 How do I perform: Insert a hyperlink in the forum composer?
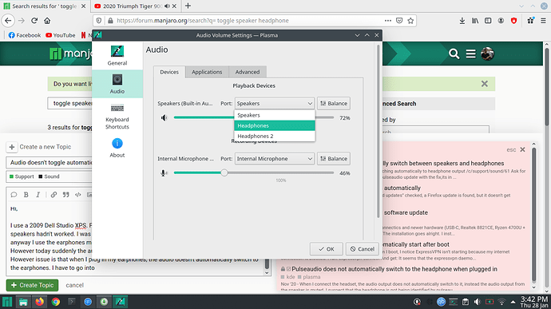tap(54, 194)
